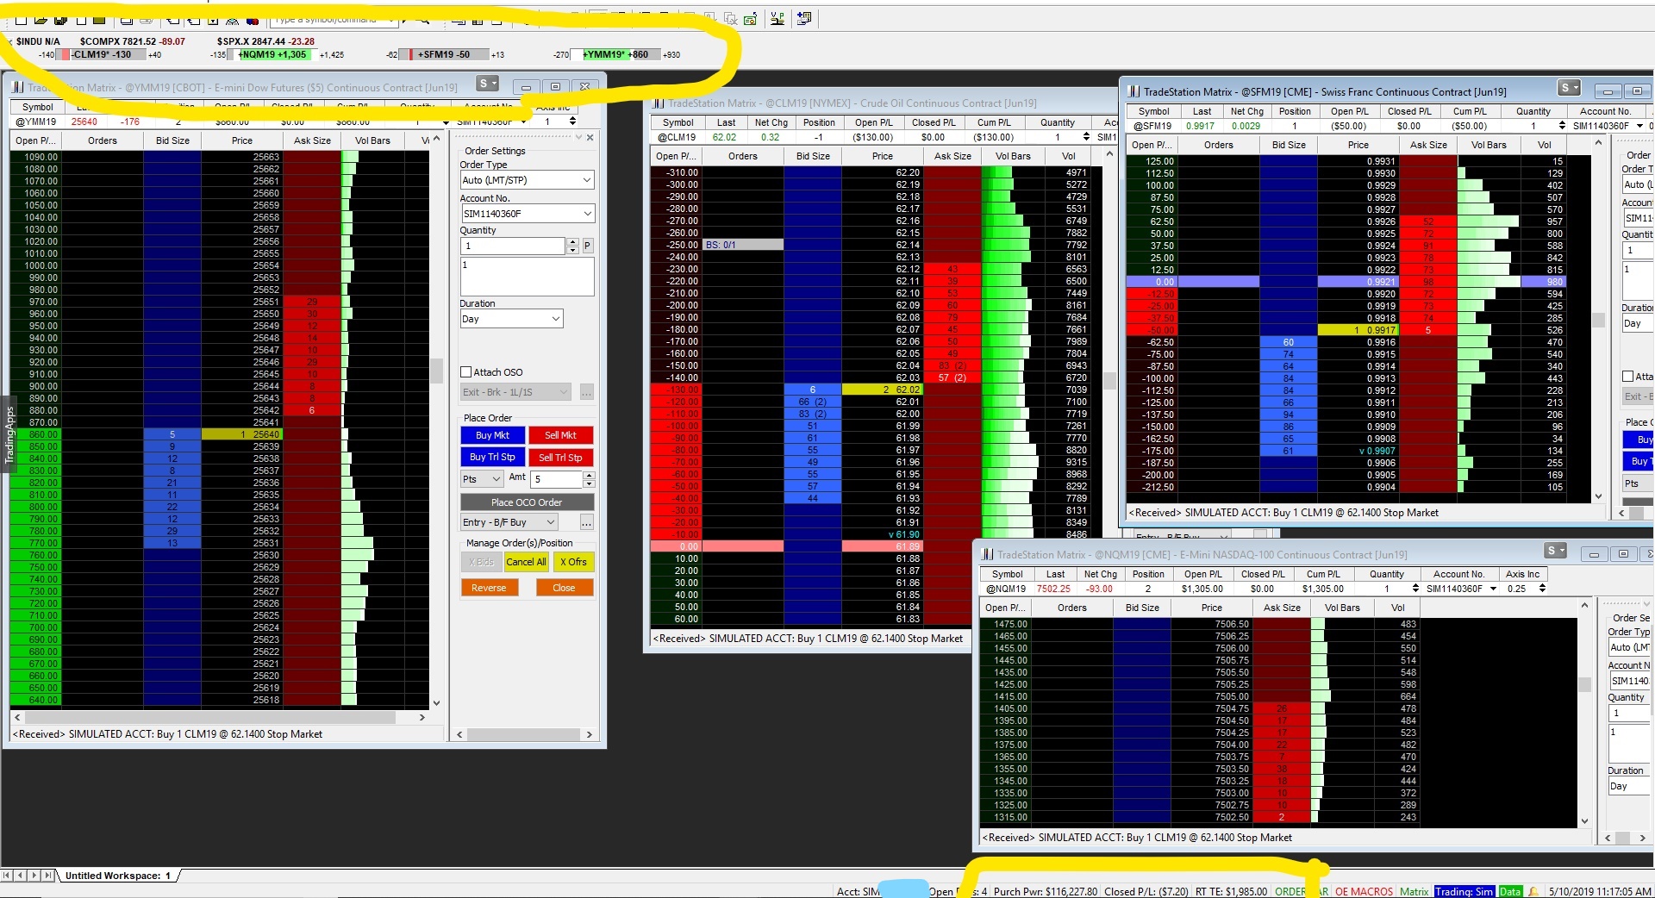
Task: Click the X Ofrs button
Action: [x=573, y=562]
